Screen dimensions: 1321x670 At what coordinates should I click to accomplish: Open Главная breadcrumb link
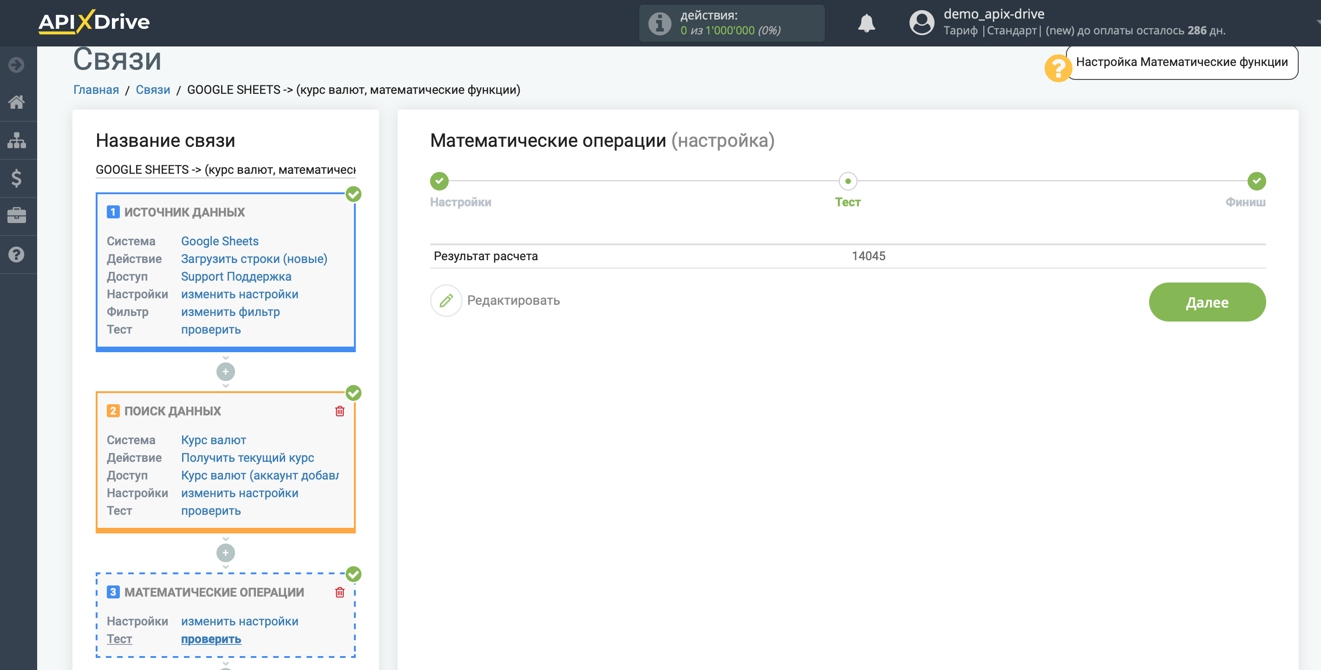click(x=96, y=90)
